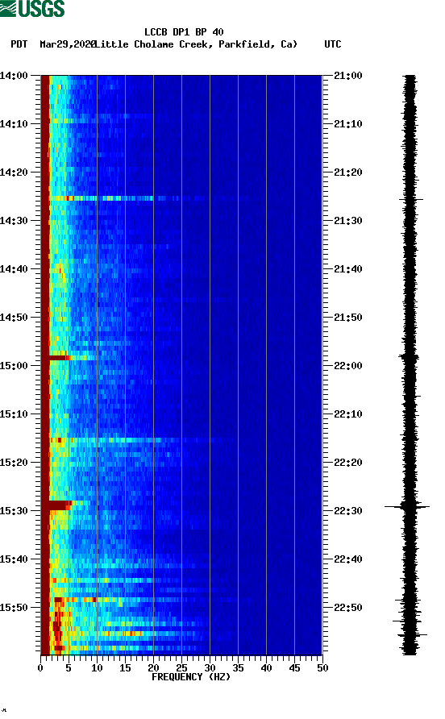Image resolution: width=445 pixels, height=719 pixels.
Task: Click the seismogram waveform spike near 21:25
Action: pos(411,199)
